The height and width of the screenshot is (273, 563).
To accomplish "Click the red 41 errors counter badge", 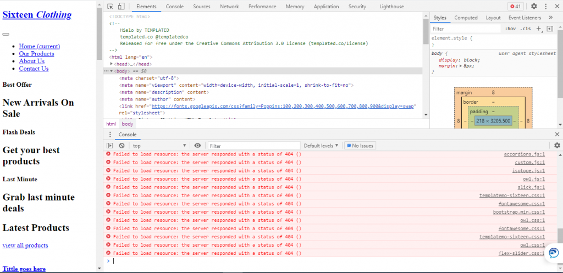I will point(516,7).
